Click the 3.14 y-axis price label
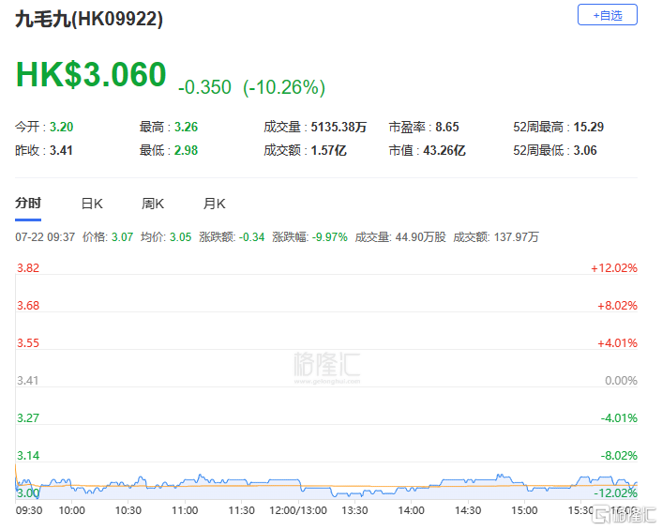Screen dimensions: 662x530 point(28,456)
